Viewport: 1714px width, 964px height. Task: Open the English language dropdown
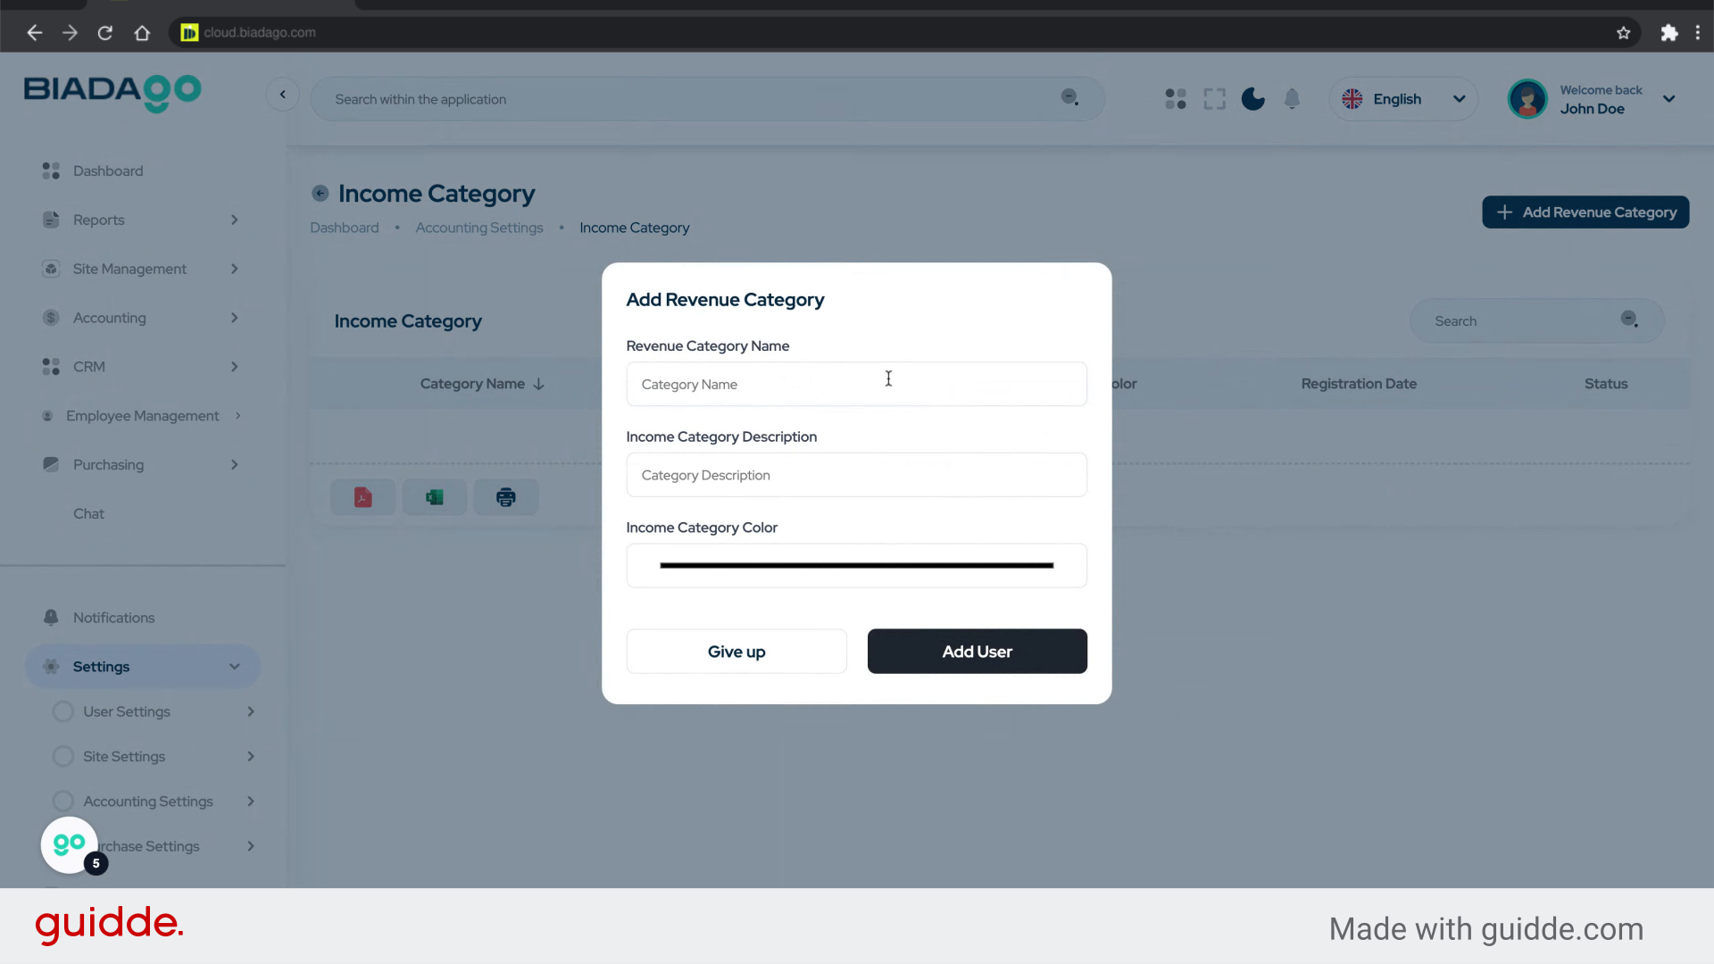[1403, 99]
